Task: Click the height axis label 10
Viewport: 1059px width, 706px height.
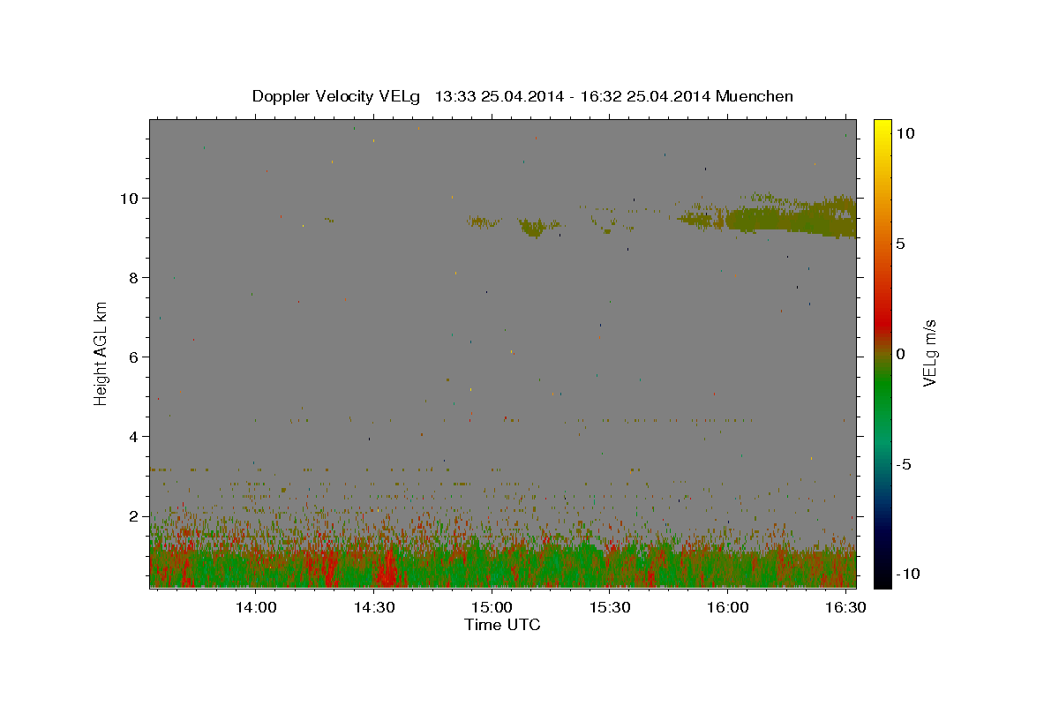Action: pos(131,198)
